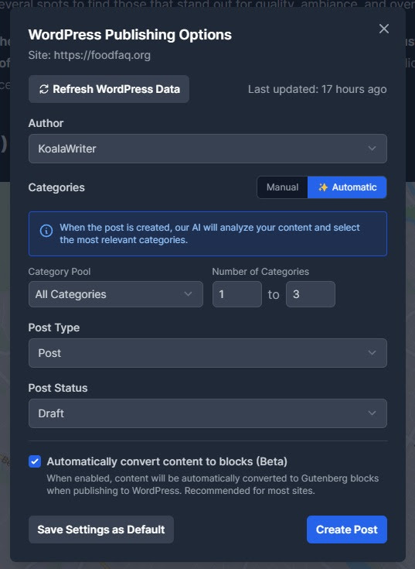This screenshot has width=415, height=569.
Task: Click the 'Number of Categories' label
Action: pos(260,272)
